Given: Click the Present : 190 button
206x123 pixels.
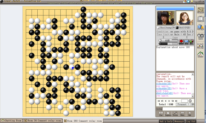Looking at the screenshot, I should click(185, 104).
